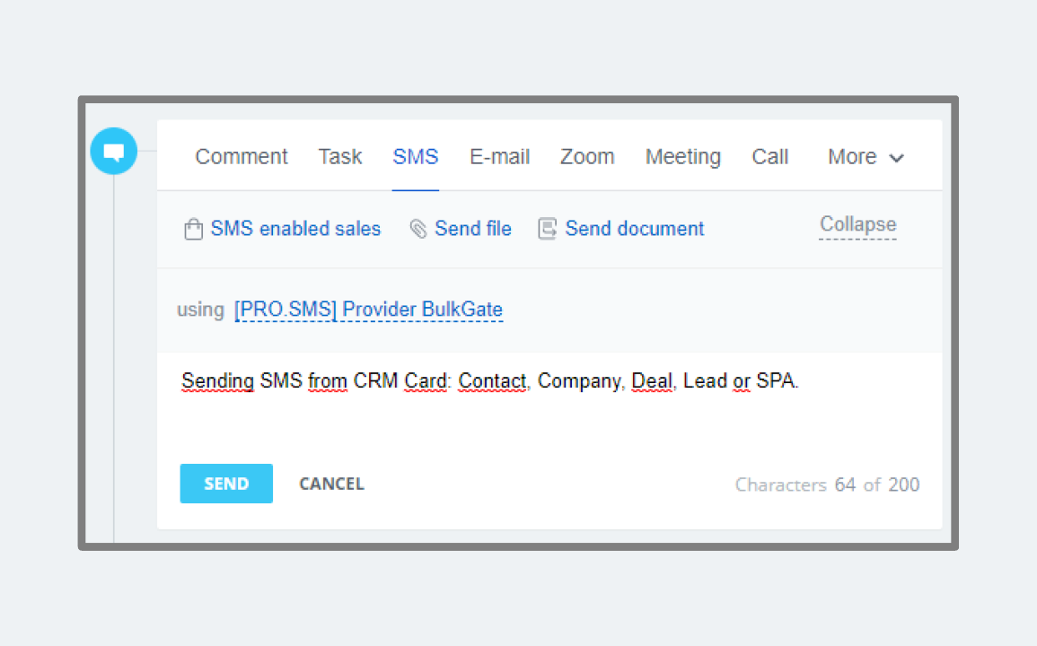Click the paperclip attachment icon

point(417,230)
